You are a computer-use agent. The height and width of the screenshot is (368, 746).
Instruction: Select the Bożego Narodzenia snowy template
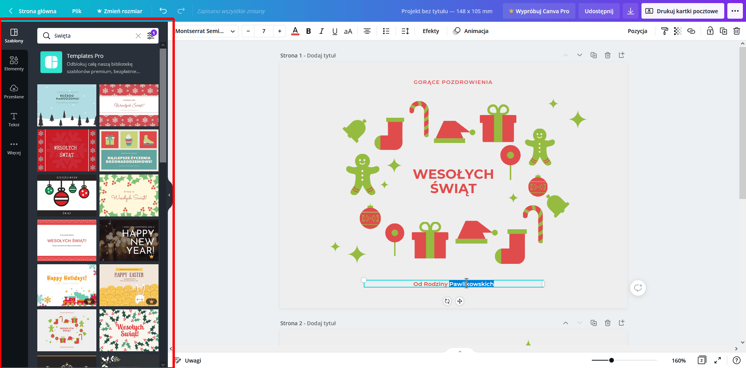click(x=67, y=105)
